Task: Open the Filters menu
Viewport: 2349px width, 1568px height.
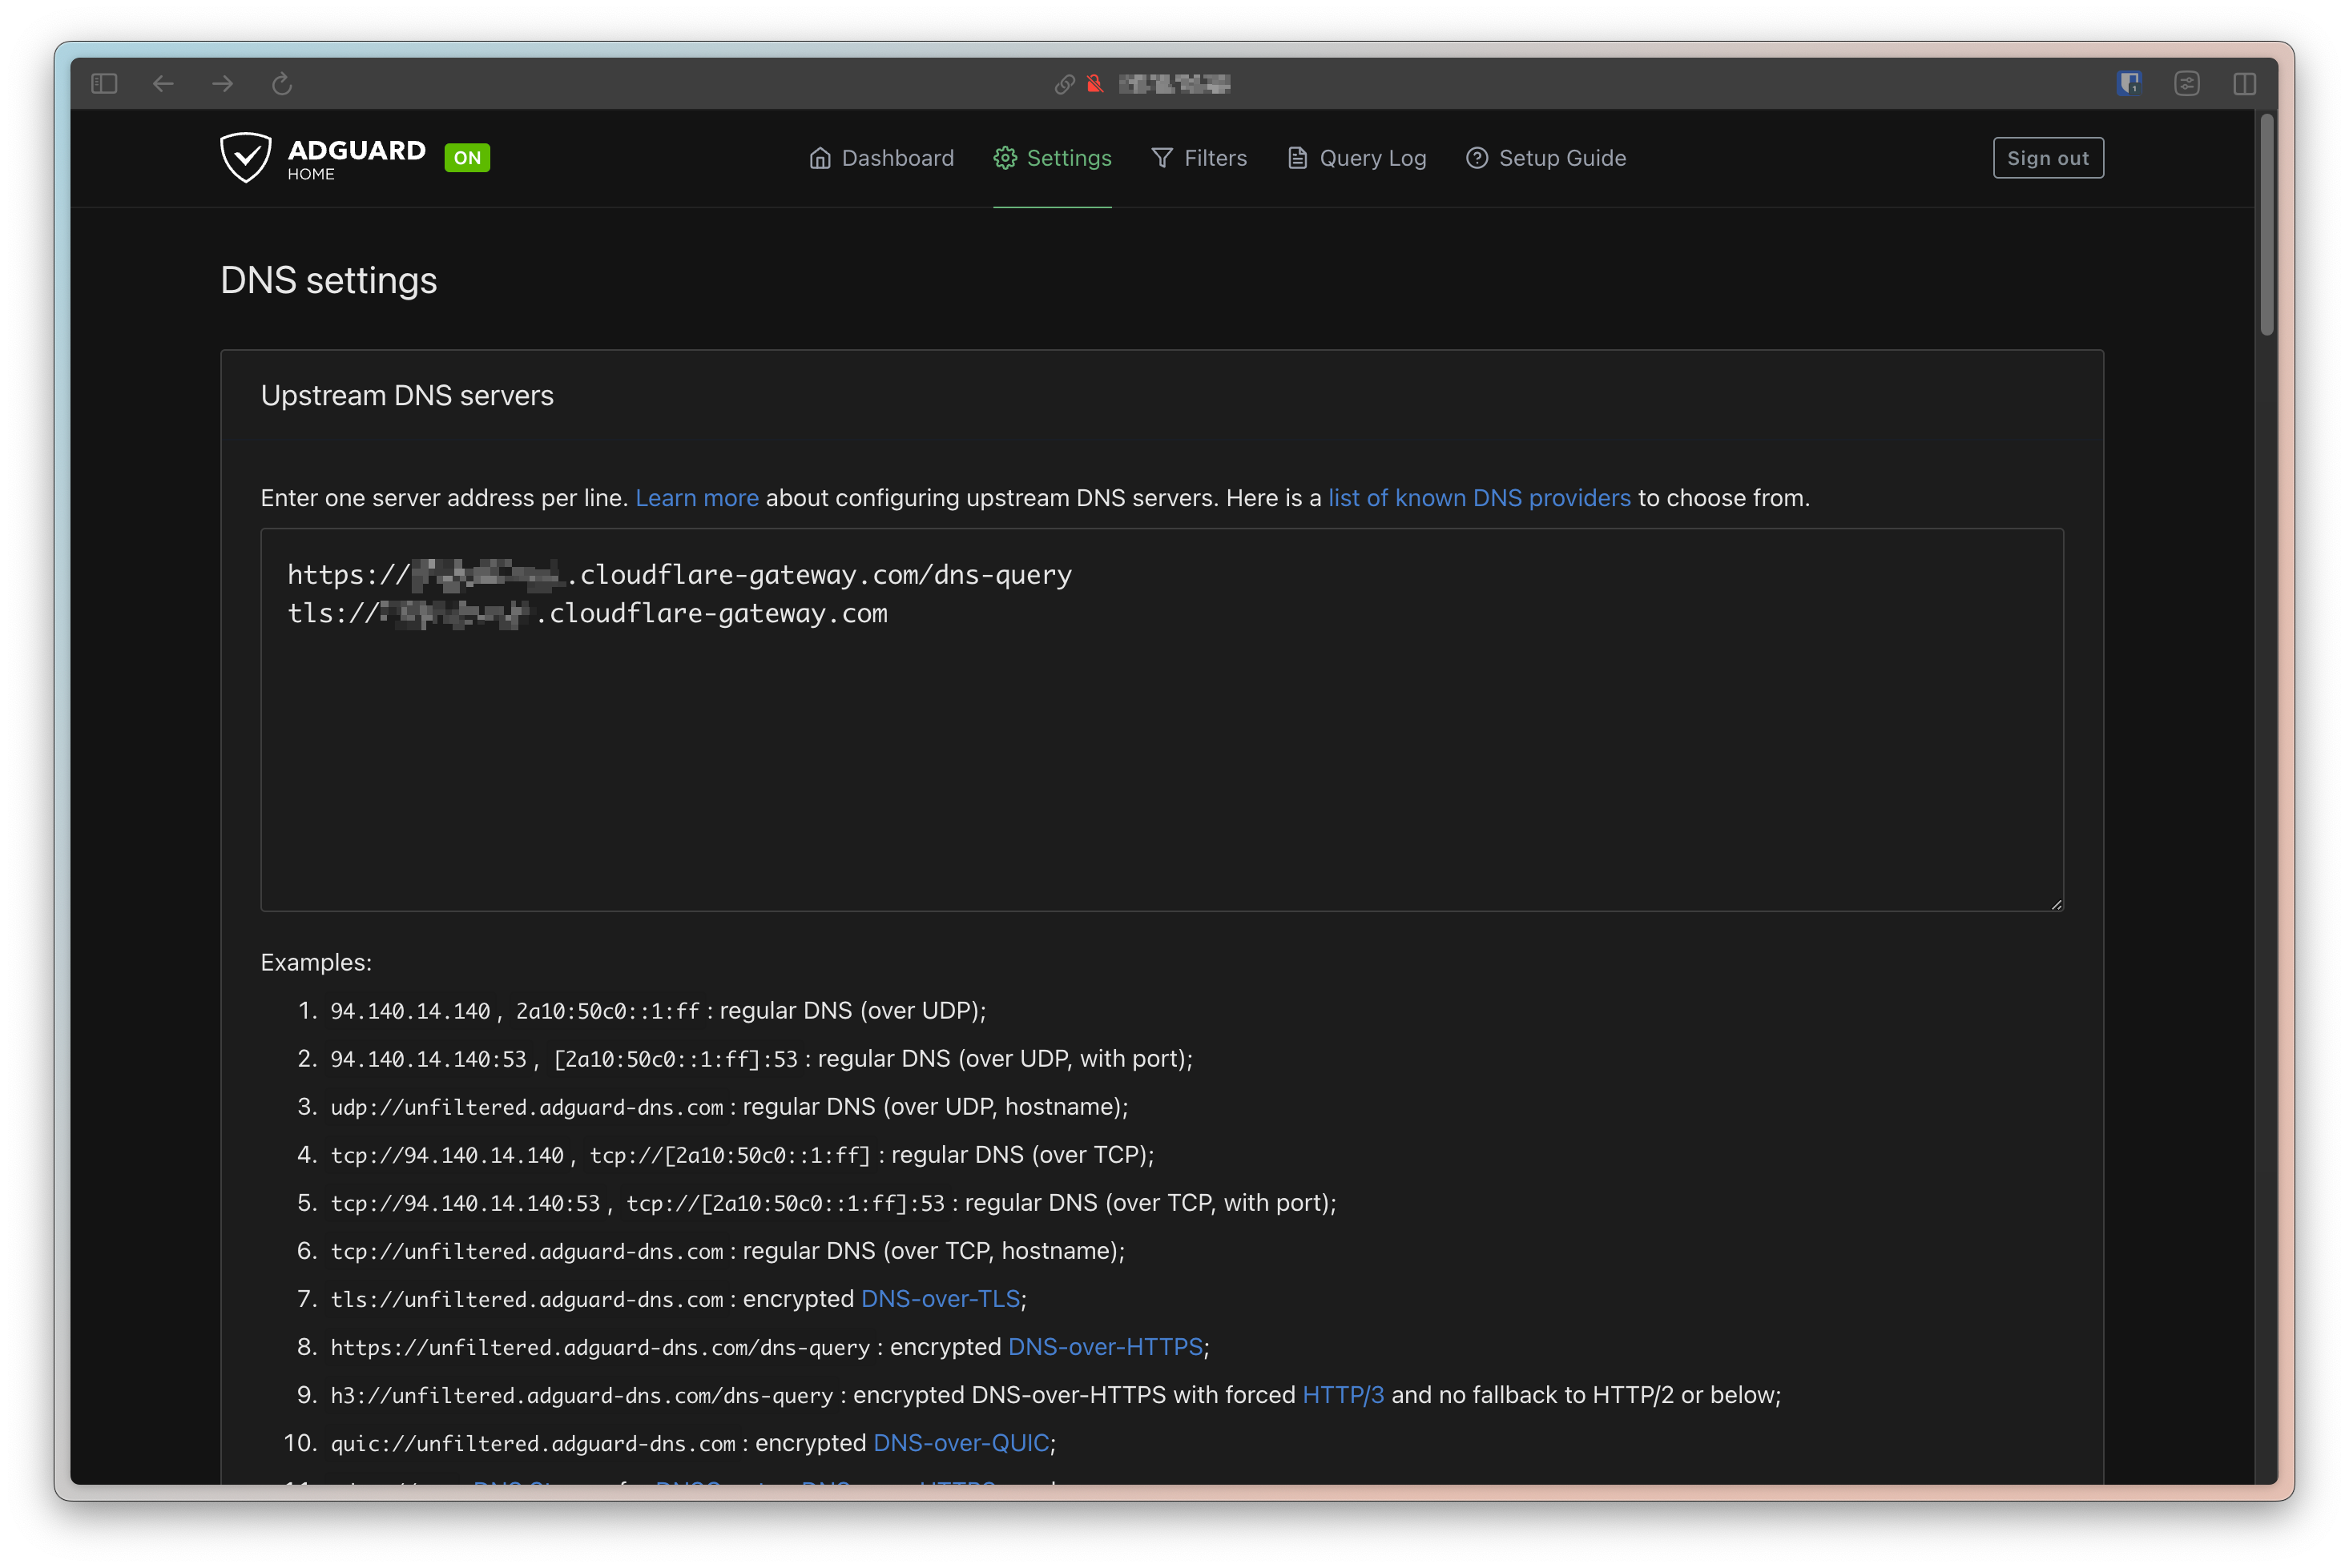Action: pyautogui.click(x=1199, y=158)
